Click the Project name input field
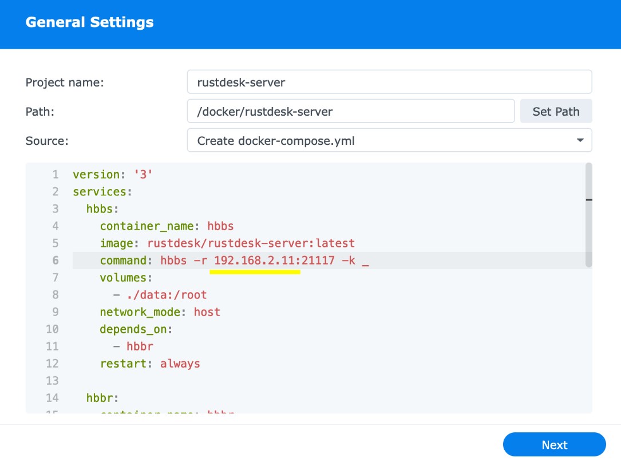 tap(389, 82)
